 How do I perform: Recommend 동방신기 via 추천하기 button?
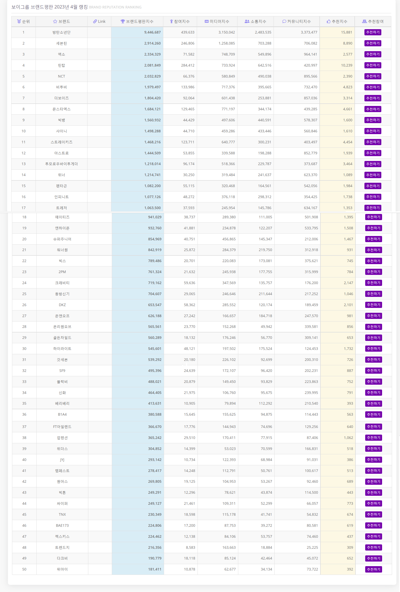(374, 294)
